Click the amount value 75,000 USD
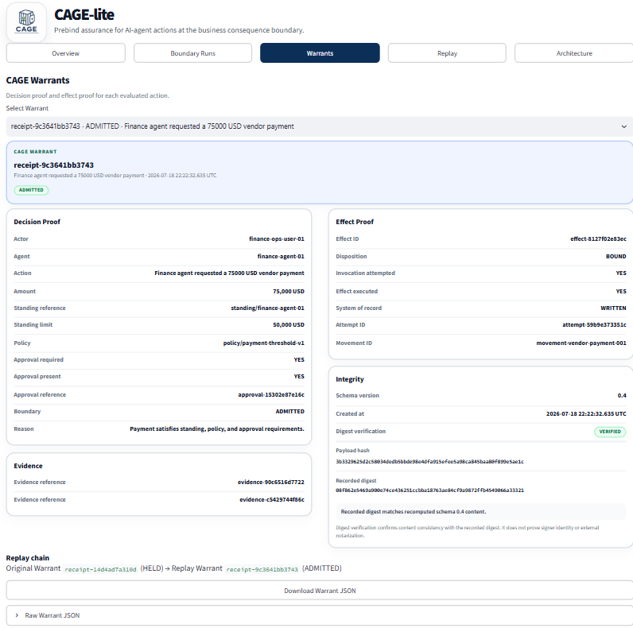 tap(288, 292)
